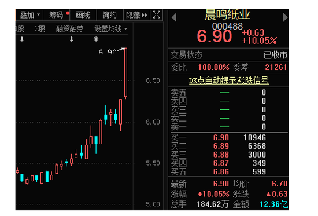Select the 画线 drawing tool
The width and height of the screenshot is (318, 216).
83,15
